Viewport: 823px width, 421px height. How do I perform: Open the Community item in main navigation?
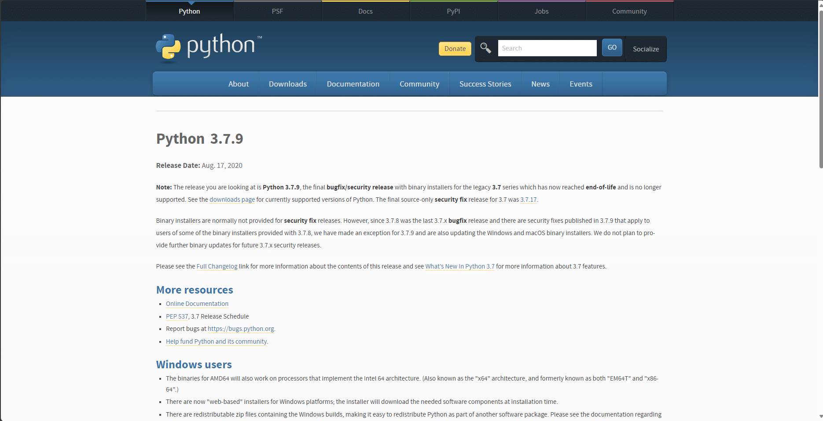click(x=419, y=84)
